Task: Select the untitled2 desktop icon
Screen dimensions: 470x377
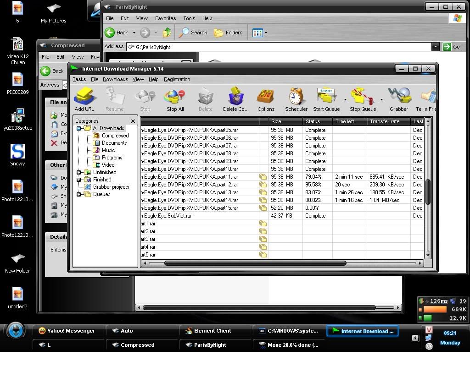Action: tap(18, 298)
